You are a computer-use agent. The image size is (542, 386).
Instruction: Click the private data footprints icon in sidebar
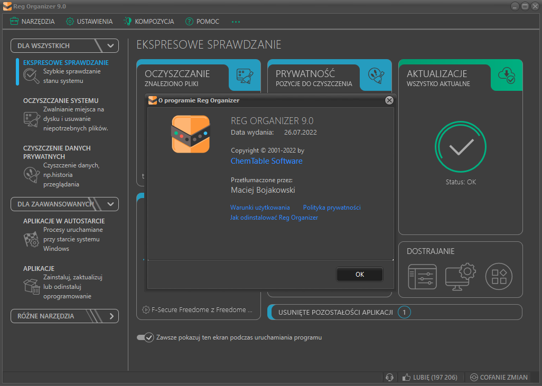coord(32,174)
